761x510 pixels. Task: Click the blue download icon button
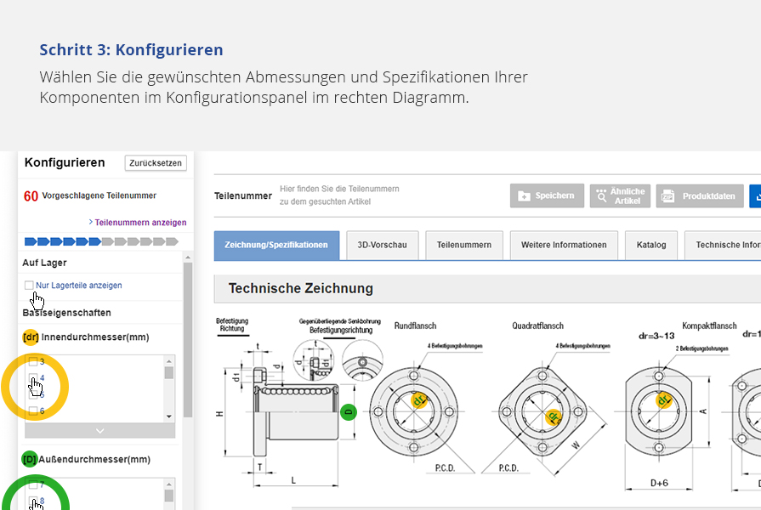click(x=756, y=196)
